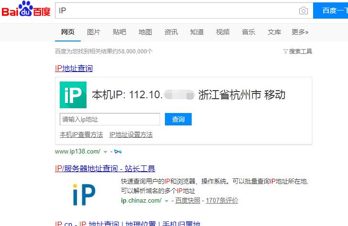This screenshot has width=348, height=226.
Task: Click the 浙江省杭州市 移动 location text
Action: (242, 95)
